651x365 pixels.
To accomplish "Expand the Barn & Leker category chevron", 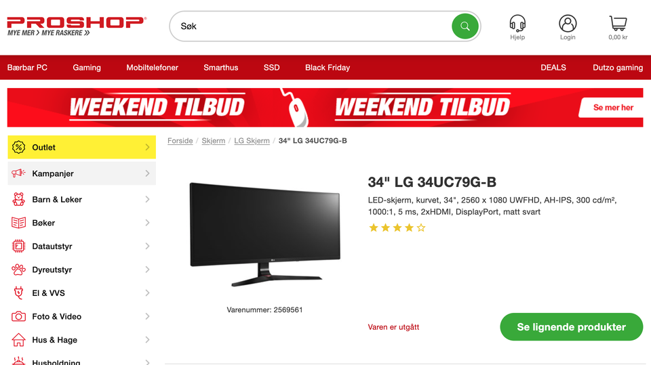I will point(147,200).
